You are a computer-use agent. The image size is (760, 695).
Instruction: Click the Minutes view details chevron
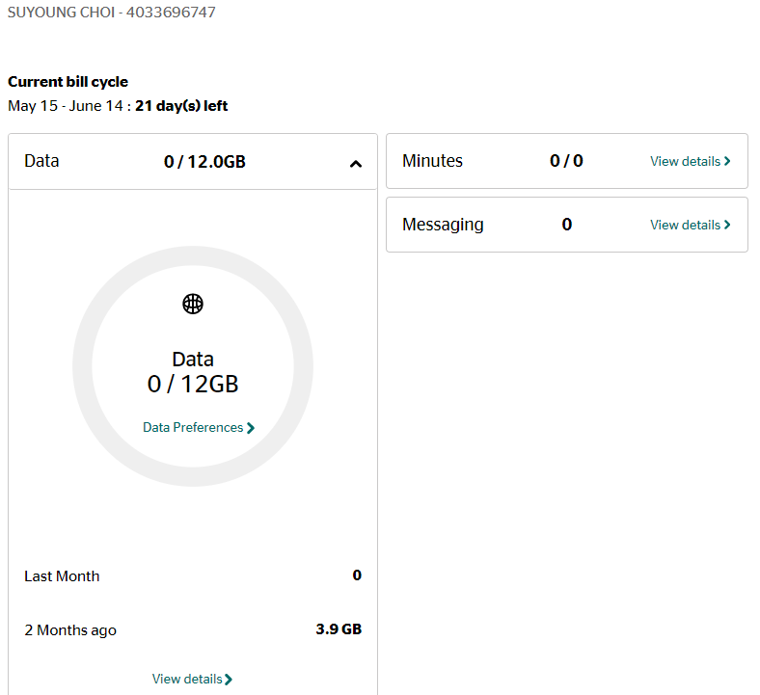tap(727, 161)
